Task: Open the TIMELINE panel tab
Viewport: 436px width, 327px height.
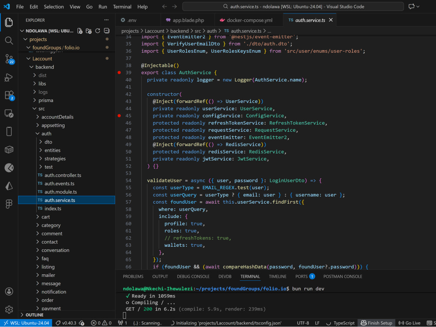Action: click(x=277, y=276)
